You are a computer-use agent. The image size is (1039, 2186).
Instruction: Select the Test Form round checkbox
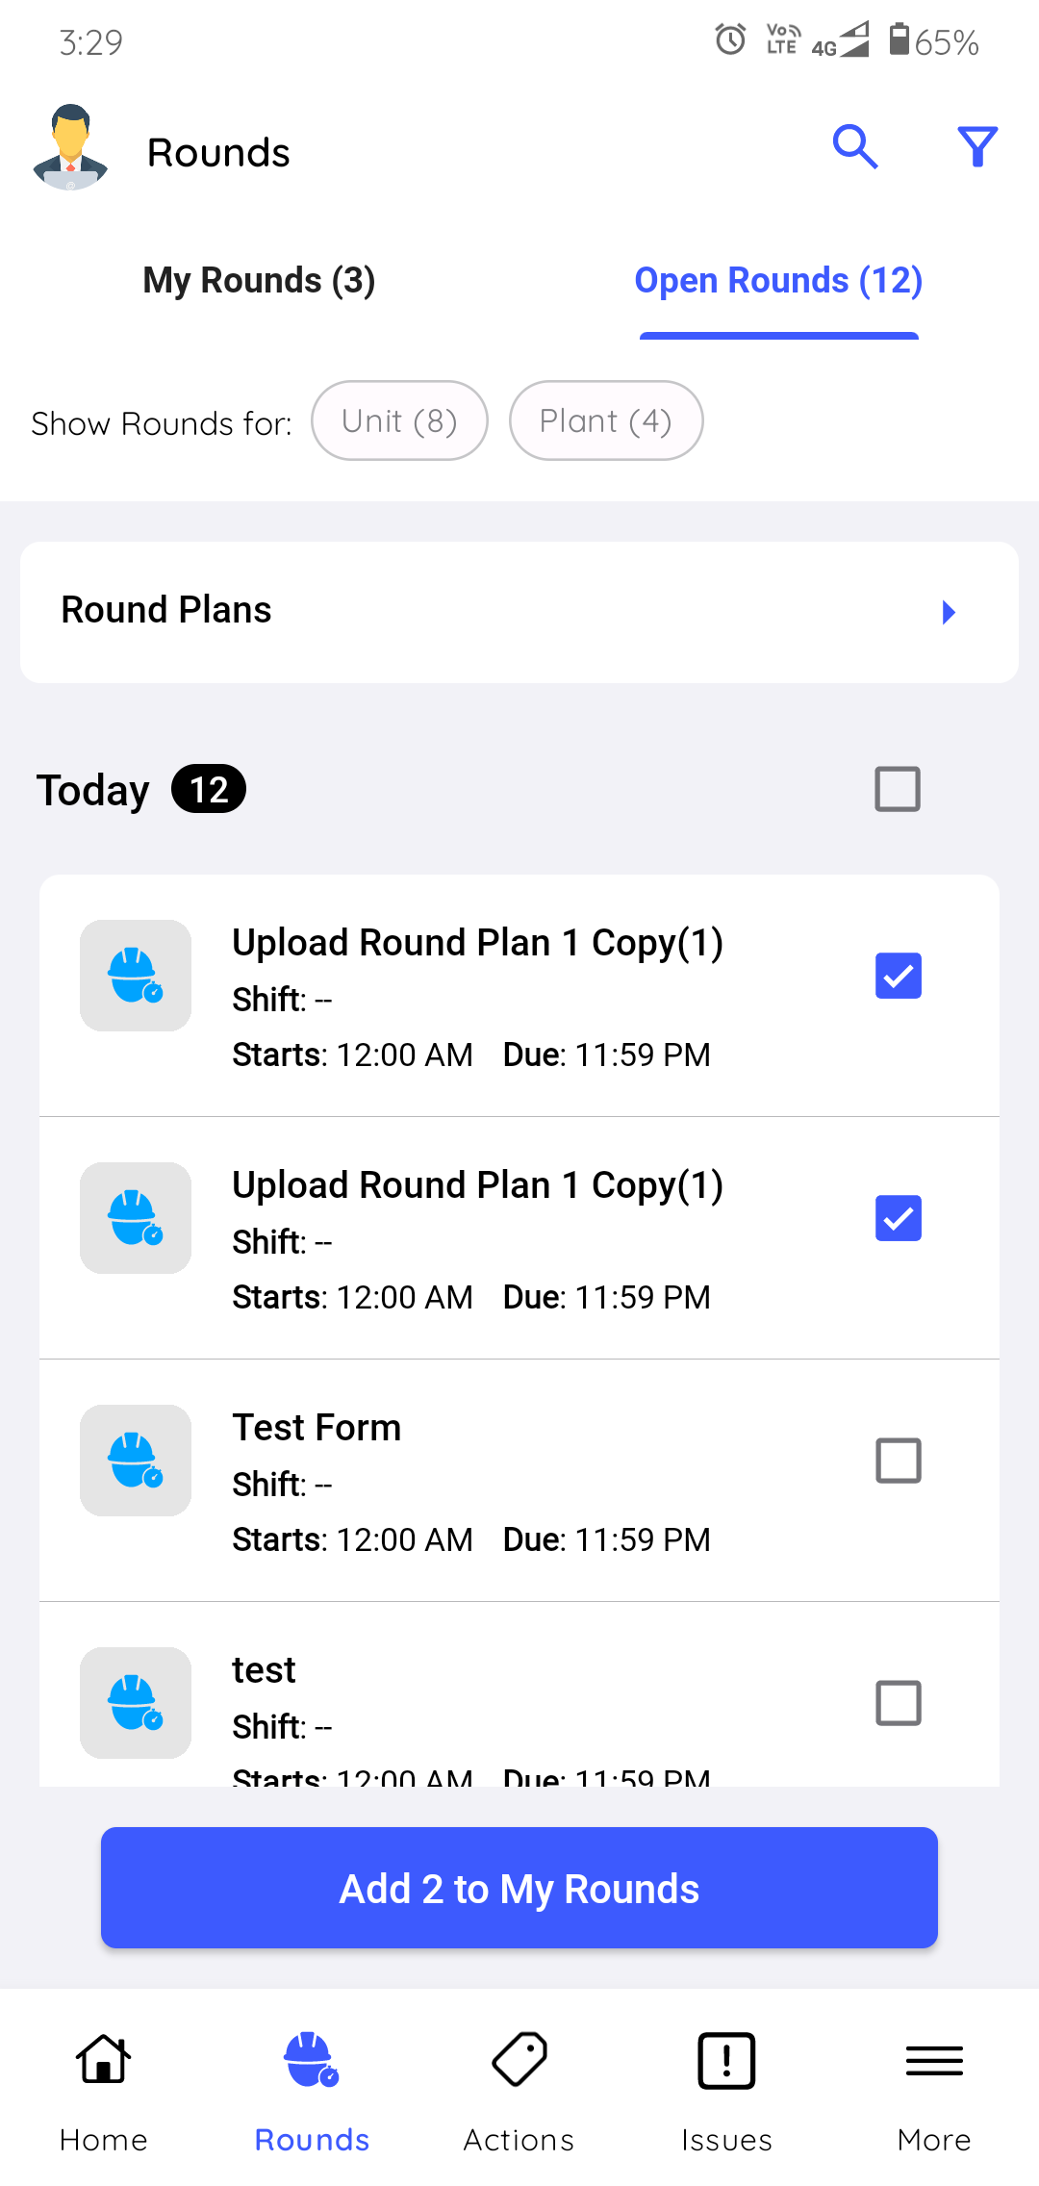(x=898, y=1461)
